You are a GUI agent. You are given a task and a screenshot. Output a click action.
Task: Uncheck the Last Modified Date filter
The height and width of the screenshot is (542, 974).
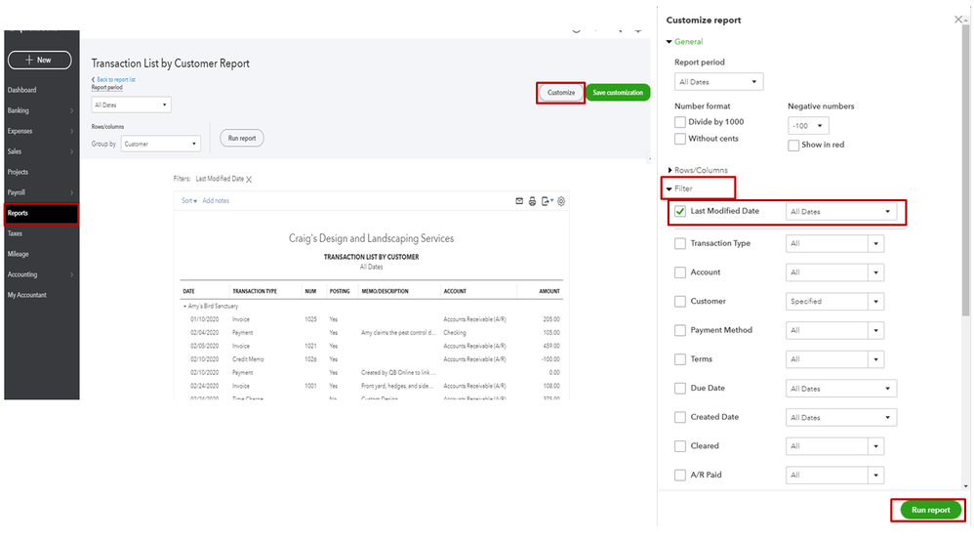pos(680,211)
